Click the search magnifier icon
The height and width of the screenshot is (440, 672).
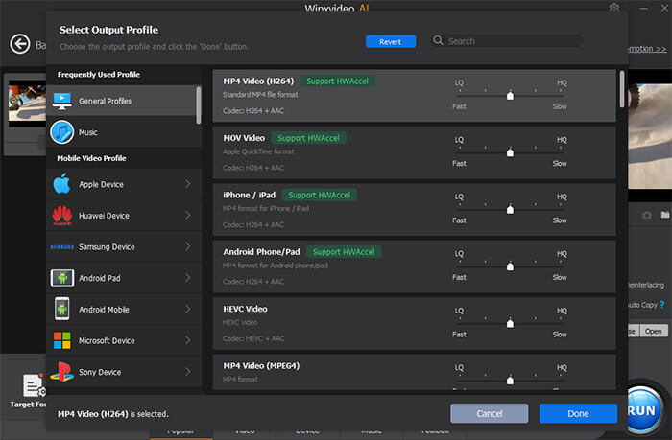pyautogui.click(x=438, y=40)
